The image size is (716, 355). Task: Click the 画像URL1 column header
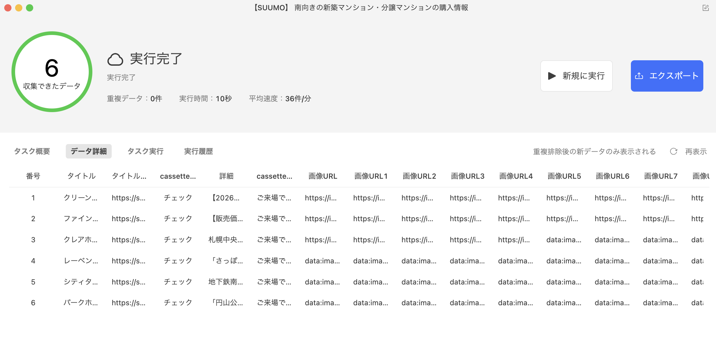(x=371, y=176)
